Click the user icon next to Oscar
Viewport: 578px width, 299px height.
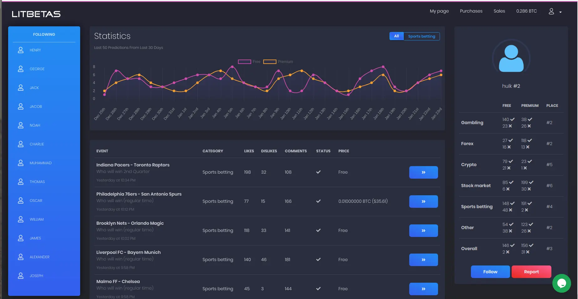tap(21, 201)
